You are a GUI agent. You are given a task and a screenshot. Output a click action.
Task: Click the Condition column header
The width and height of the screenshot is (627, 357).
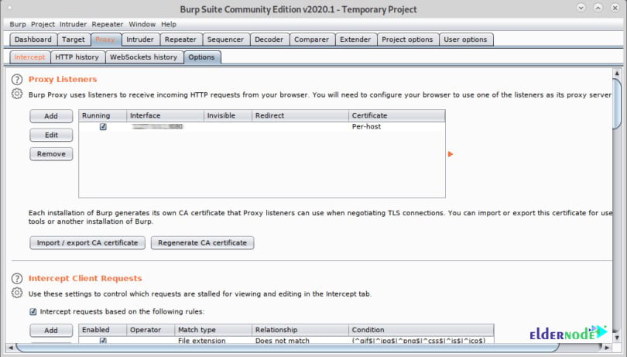pyautogui.click(x=421, y=330)
